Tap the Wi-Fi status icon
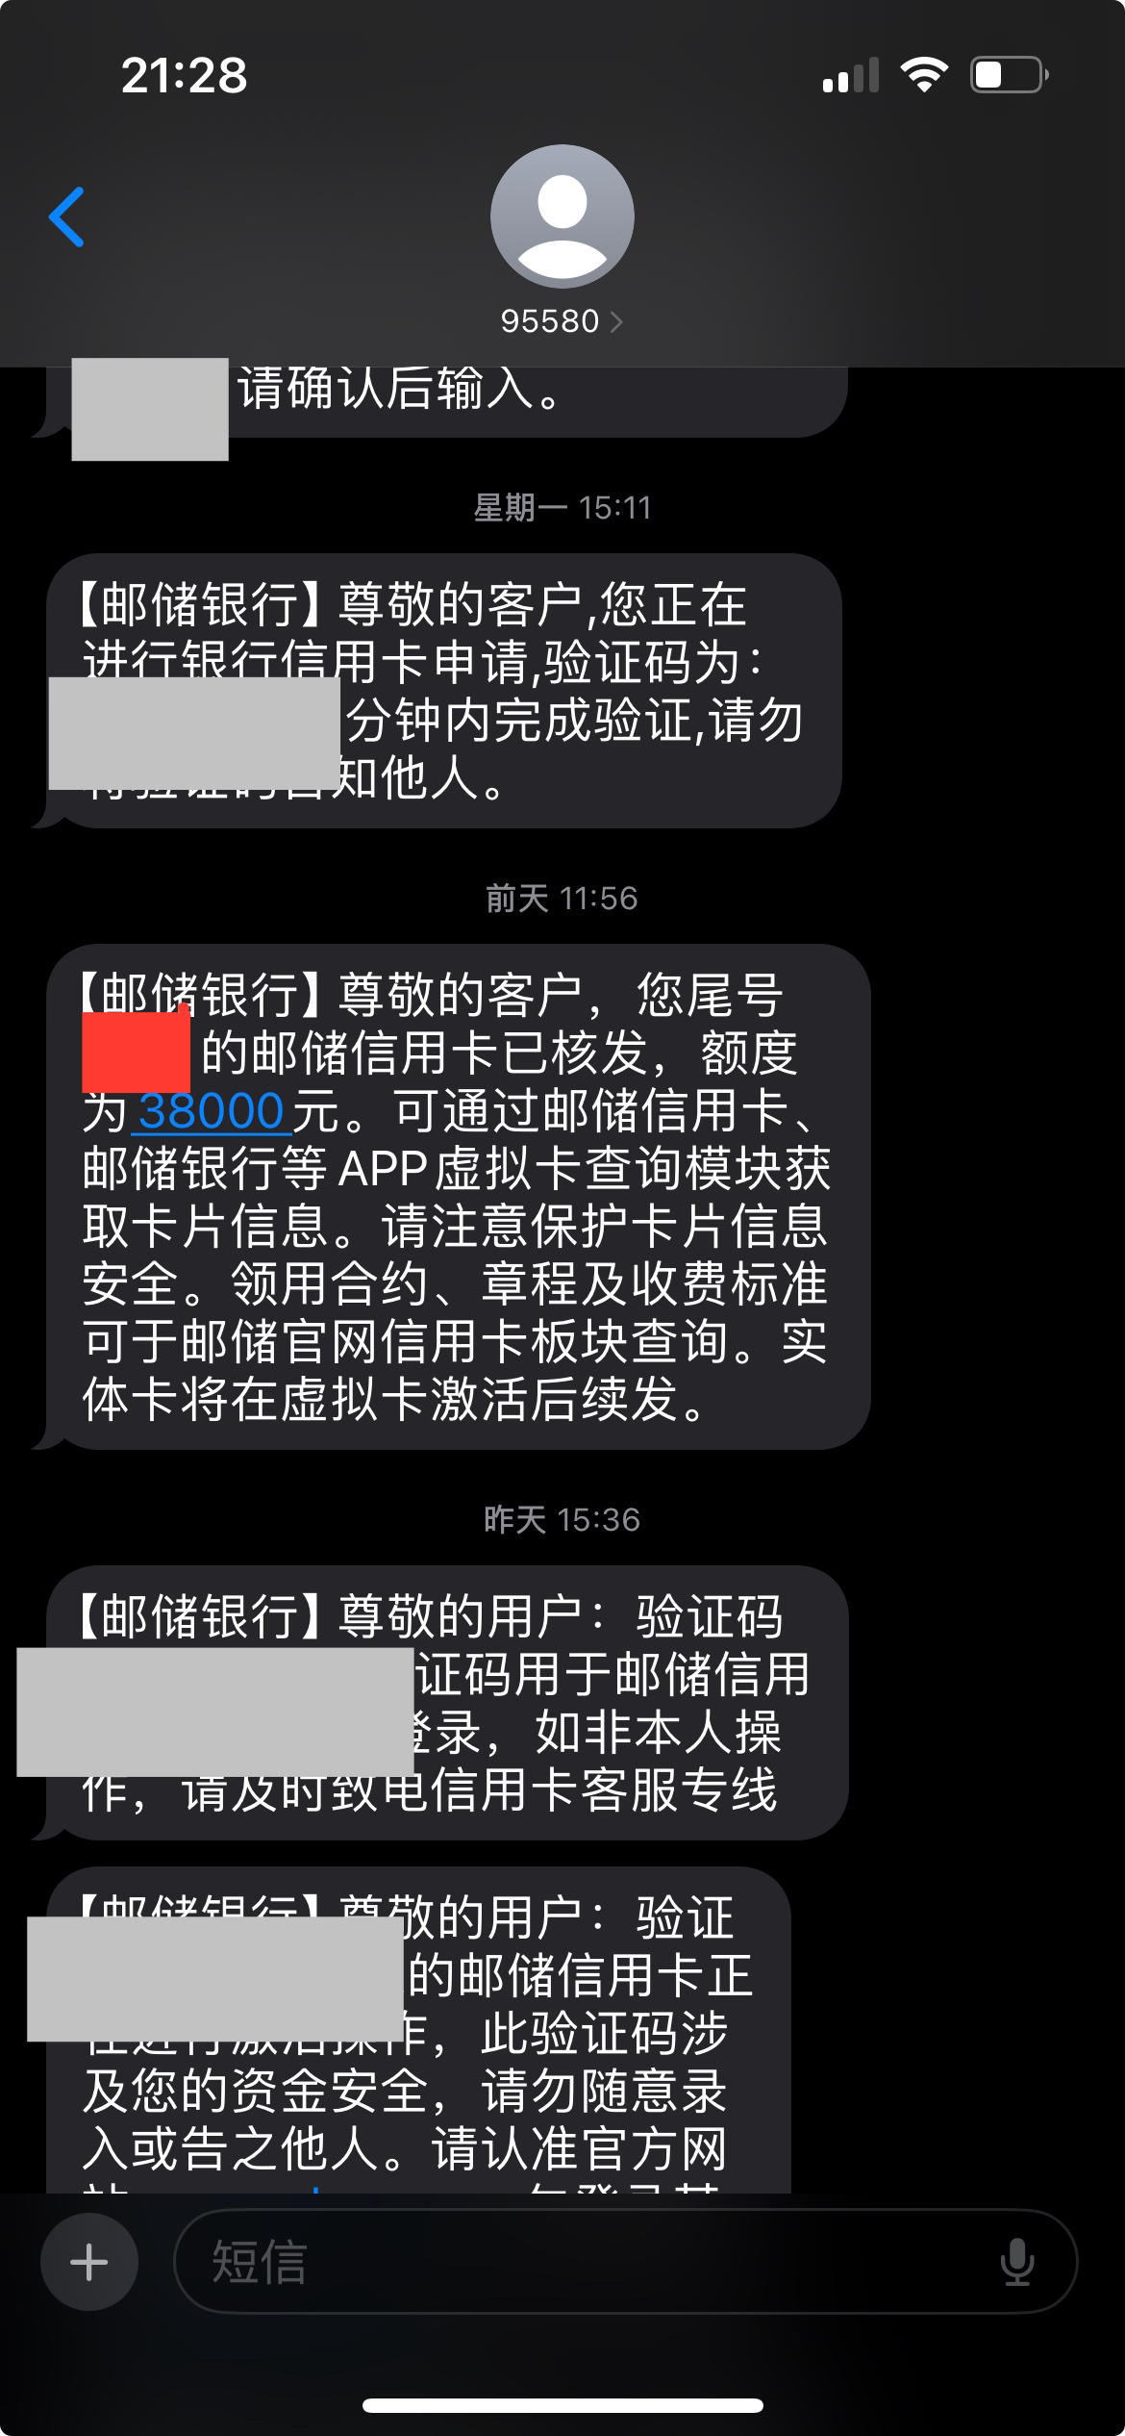This screenshot has width=1125, height=2436. coord(924,74)
